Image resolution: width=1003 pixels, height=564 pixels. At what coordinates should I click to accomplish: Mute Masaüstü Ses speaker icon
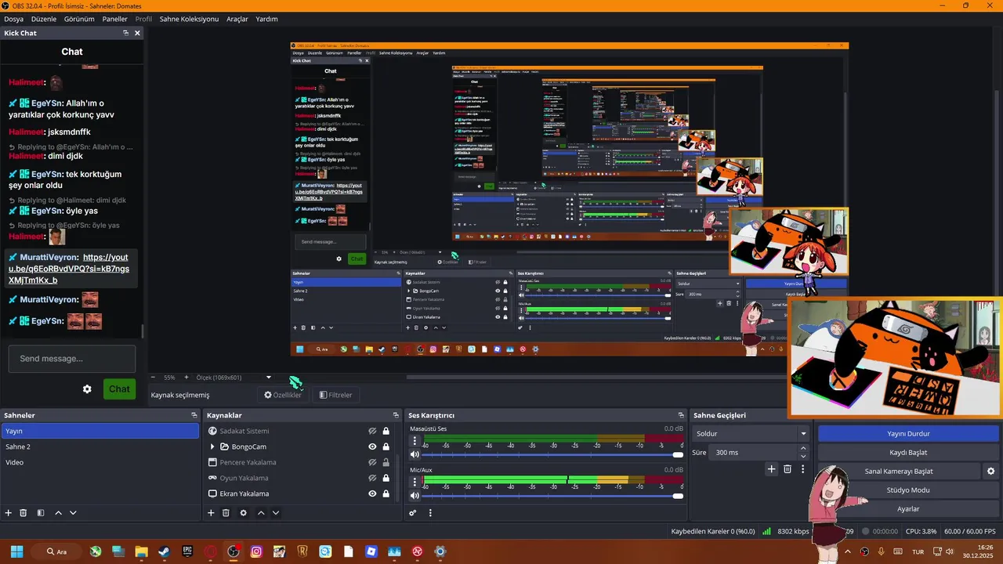pyautogui.click(x=415, y=454)
